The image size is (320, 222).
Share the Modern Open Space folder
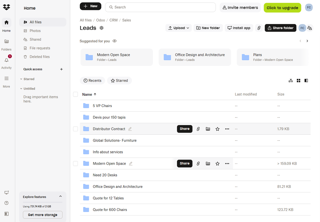[x=184, y=164]
